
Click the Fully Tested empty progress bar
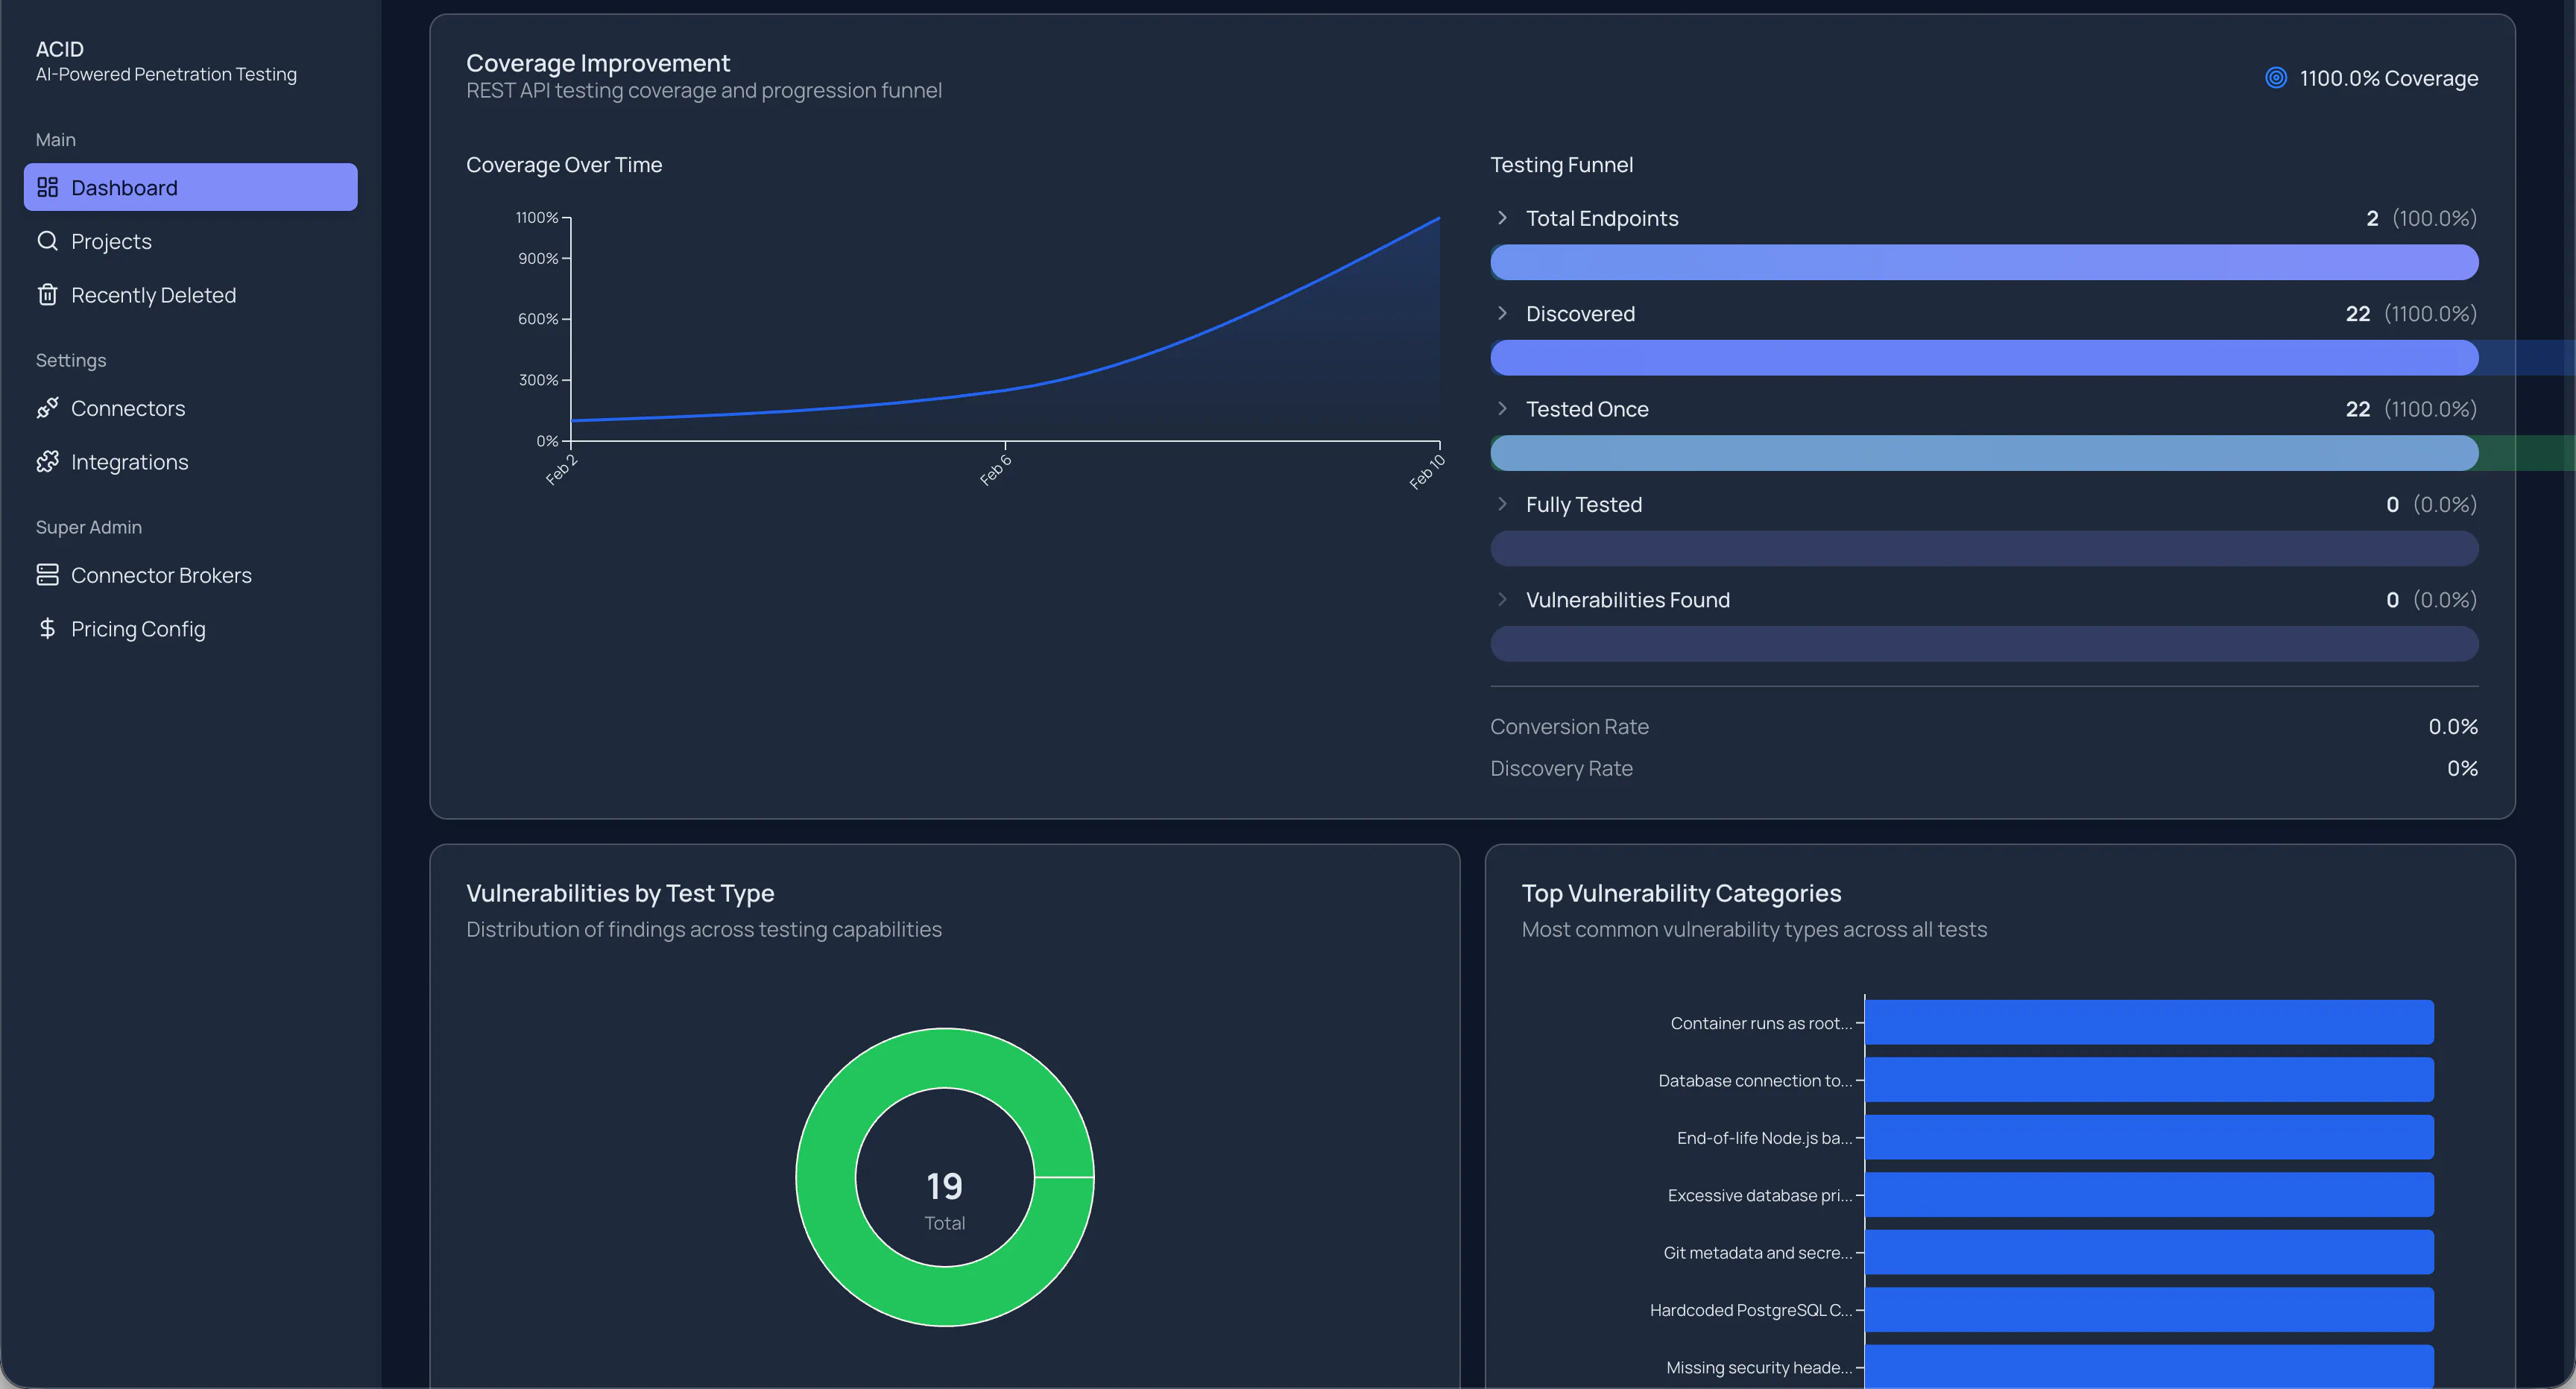click(x=1984, y=548)
